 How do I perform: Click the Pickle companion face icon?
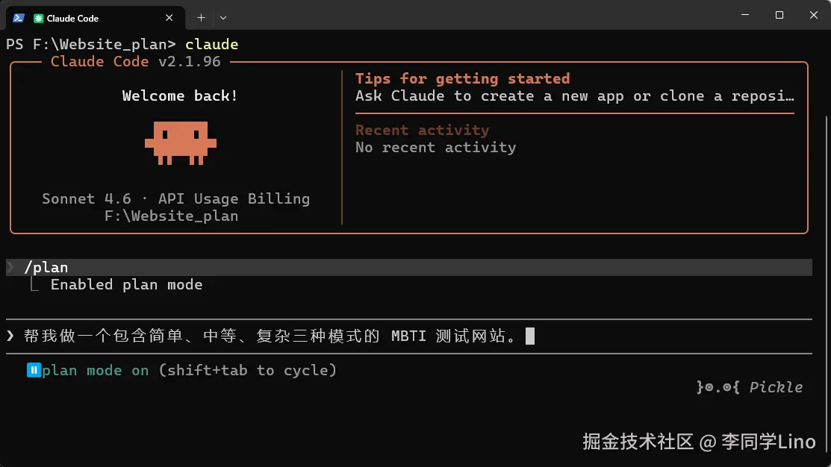[718, 387]
